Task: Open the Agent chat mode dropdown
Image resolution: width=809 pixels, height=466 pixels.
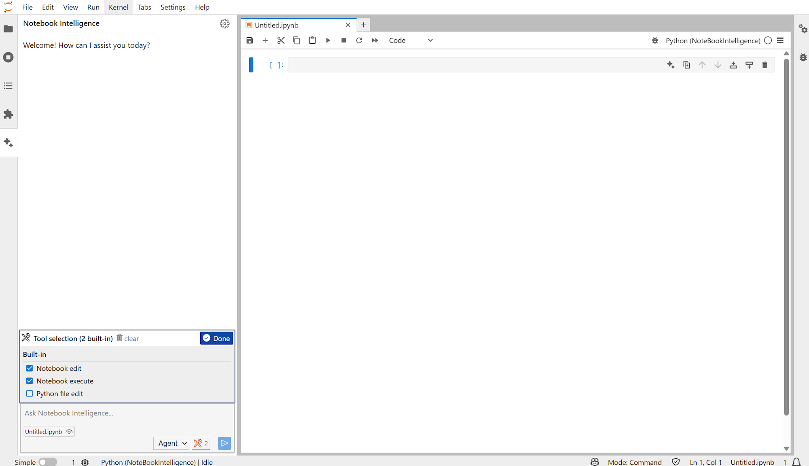Action: click(x=172, y=443)
